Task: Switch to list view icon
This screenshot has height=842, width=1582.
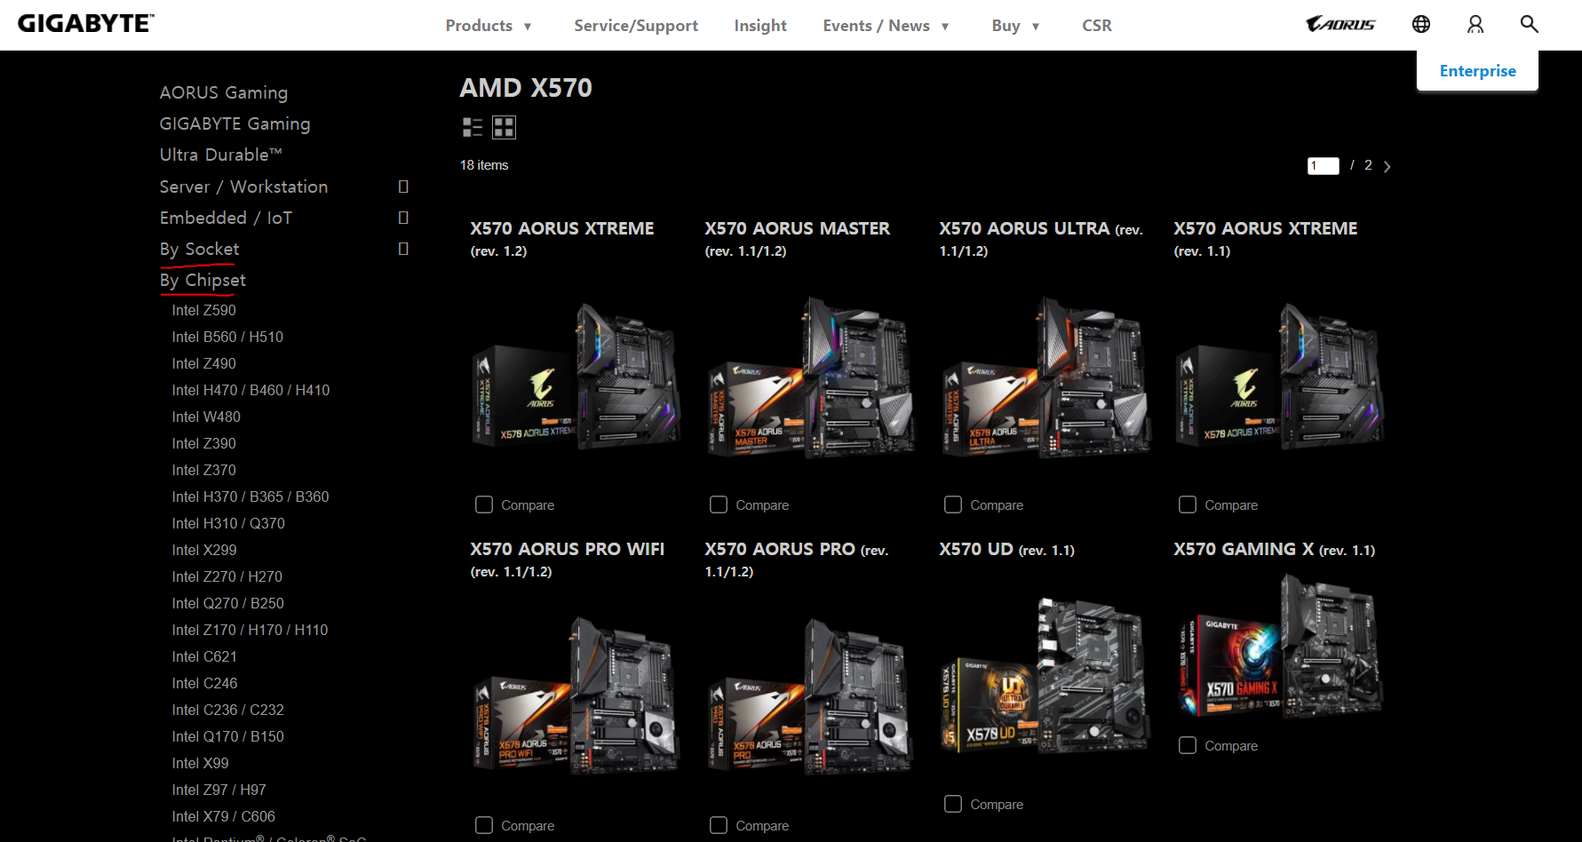Action: click(x=473, y=128)
